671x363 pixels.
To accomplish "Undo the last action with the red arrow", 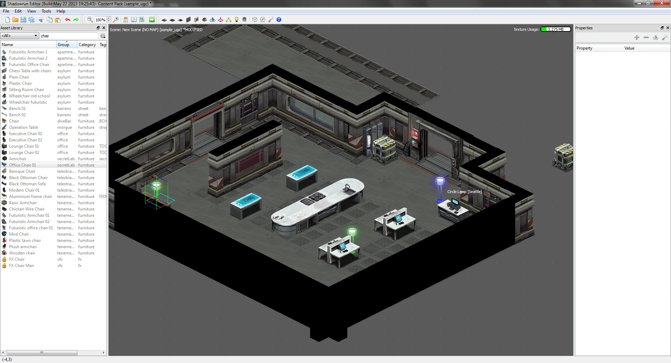I will (67, 20).
